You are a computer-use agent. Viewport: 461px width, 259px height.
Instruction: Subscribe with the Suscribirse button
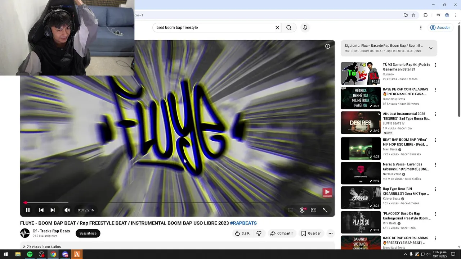(x=88, y=233)
